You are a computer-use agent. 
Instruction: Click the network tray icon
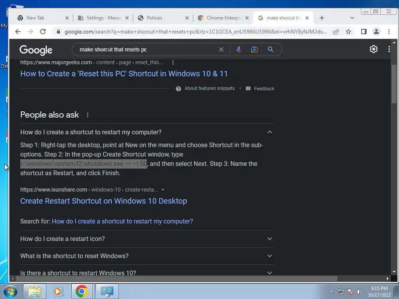click(x=341, y=292)
